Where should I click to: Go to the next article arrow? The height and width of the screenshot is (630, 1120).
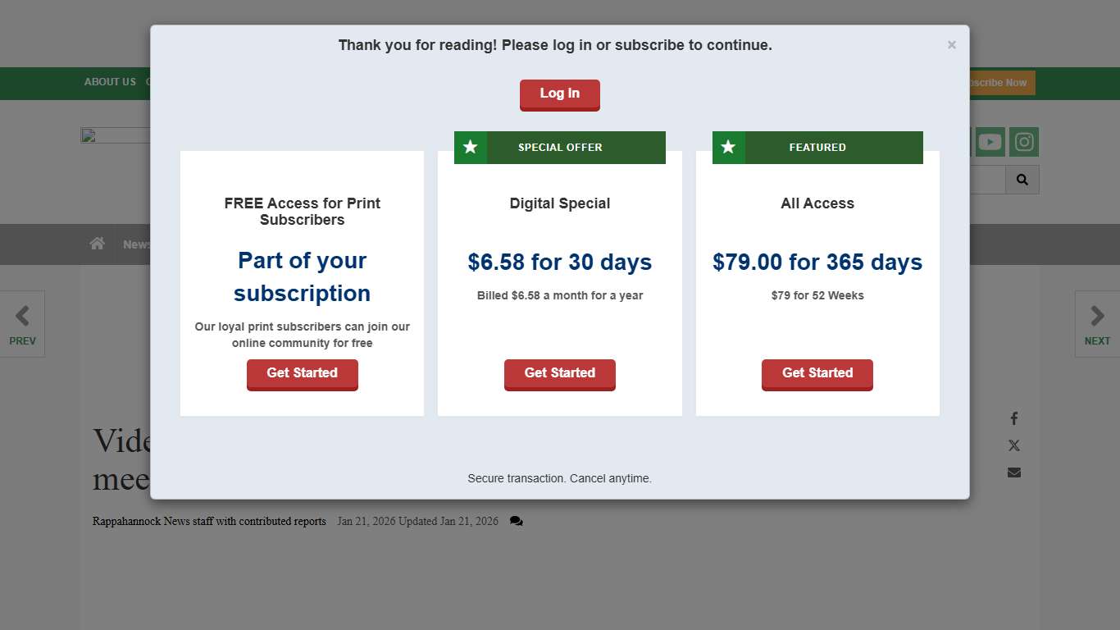1097,324
